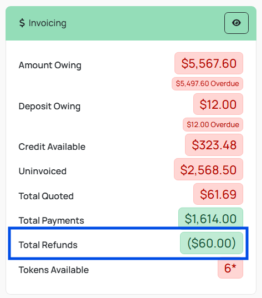Click the Amount Owing label
This screenshot has width=262, height=298.
(x=50, y=65)
